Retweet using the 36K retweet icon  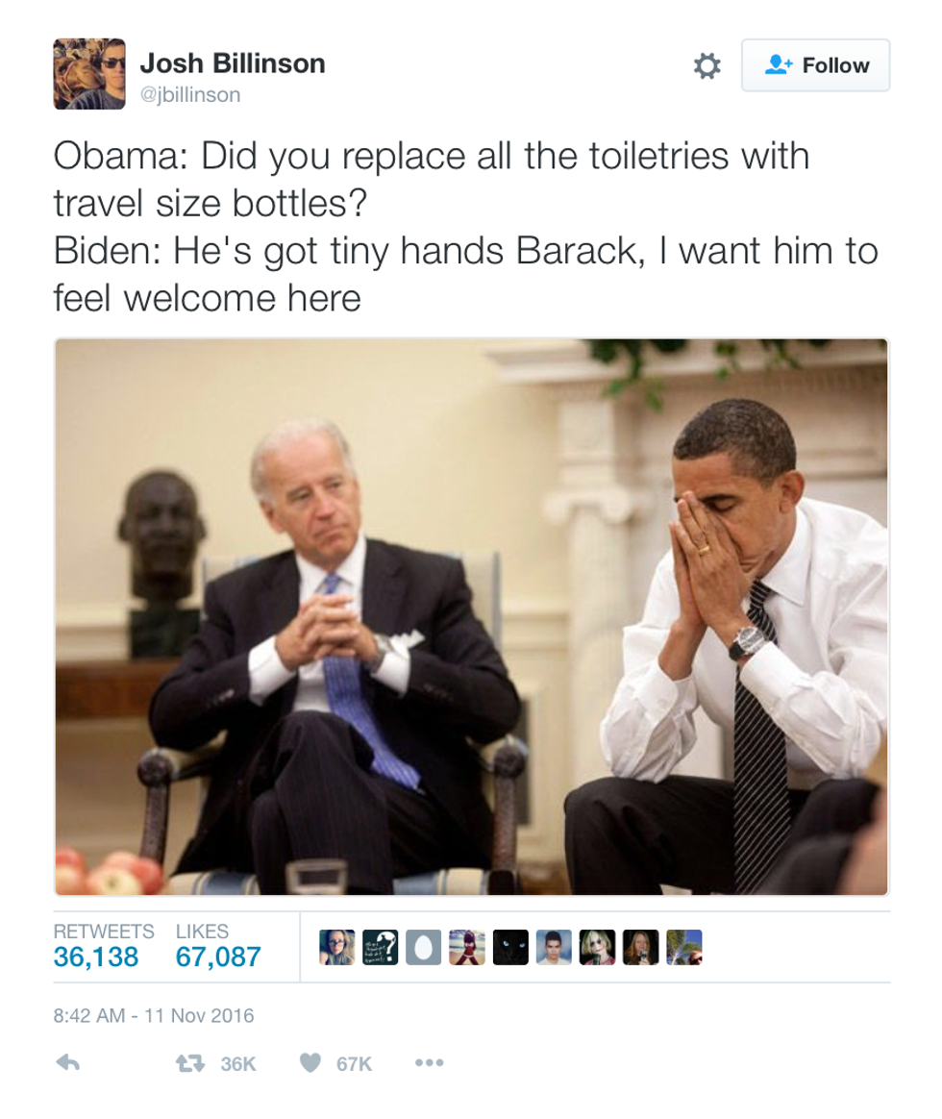click(190, 1063)
